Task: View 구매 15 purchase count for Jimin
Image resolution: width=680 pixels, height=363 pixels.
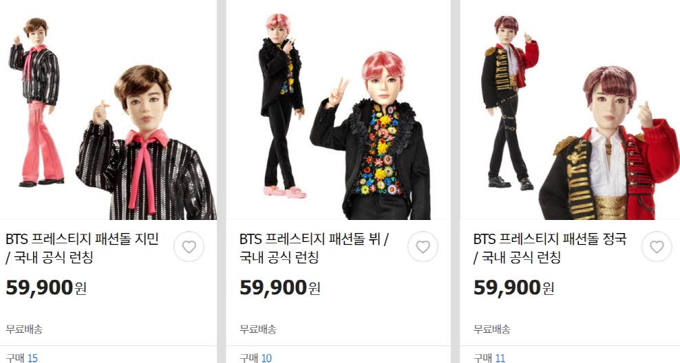Action: pyautogui.click(x=22, y=357)
